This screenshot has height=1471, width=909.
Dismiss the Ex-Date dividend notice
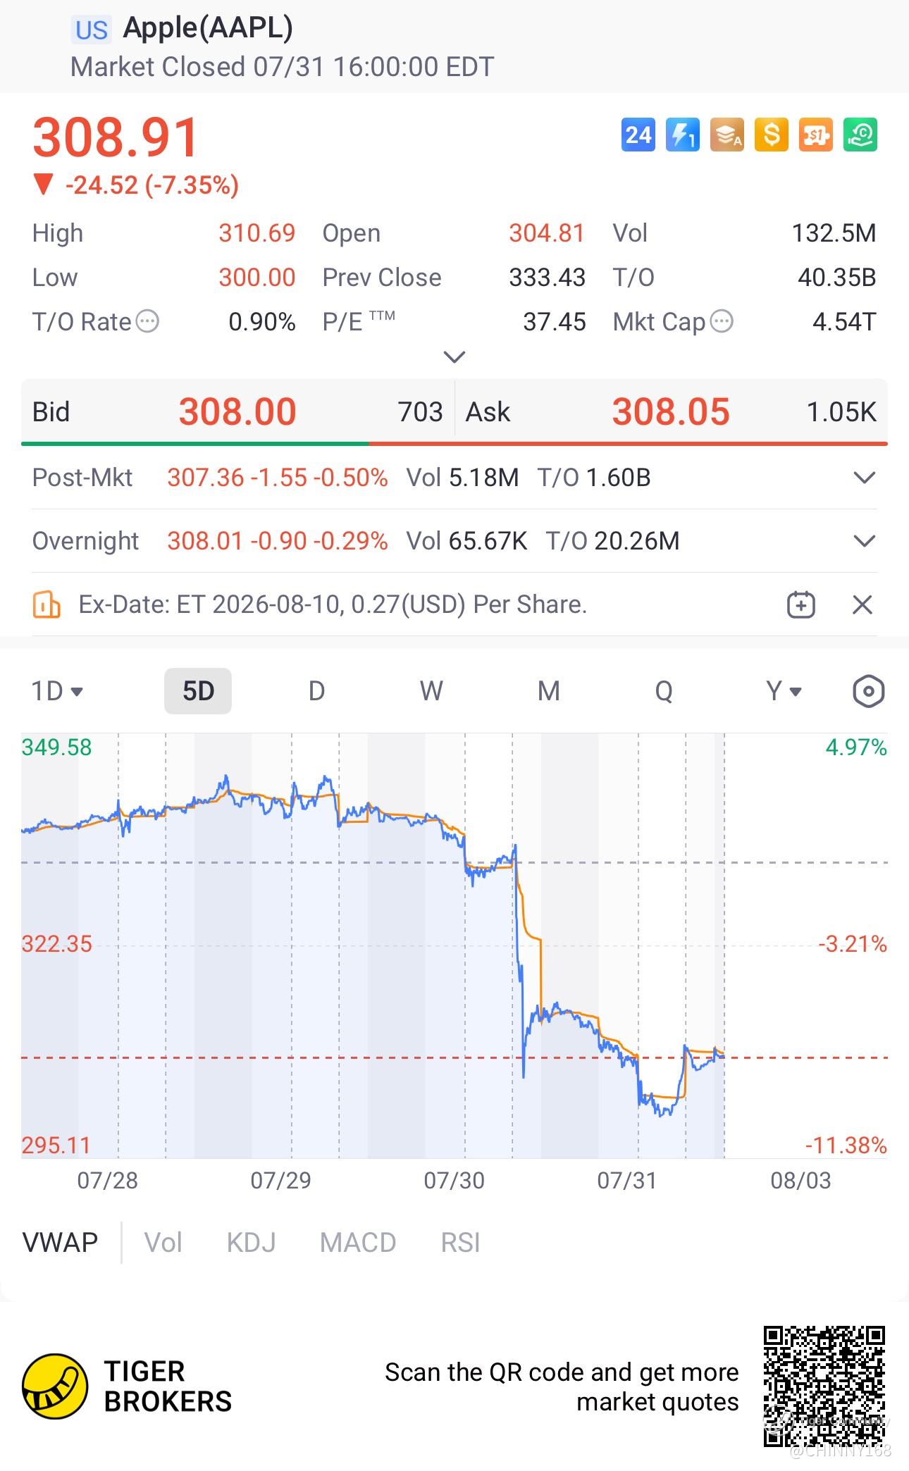(862, 605)
